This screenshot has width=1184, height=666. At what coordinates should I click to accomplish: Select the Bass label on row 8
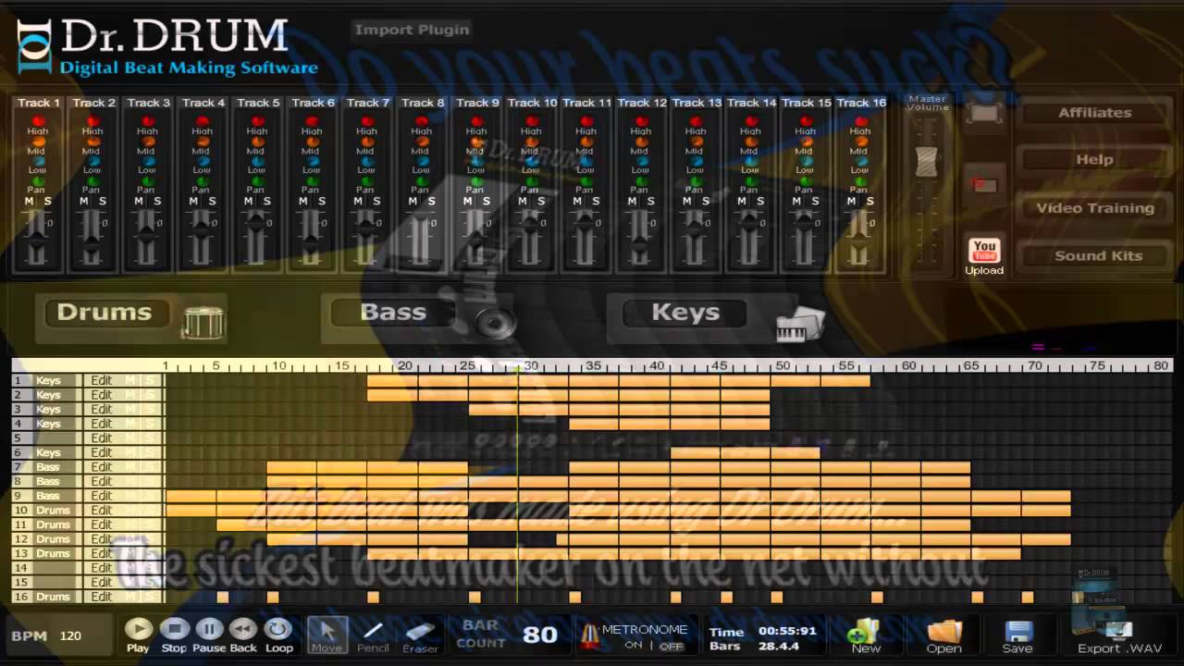click(48, 481)
